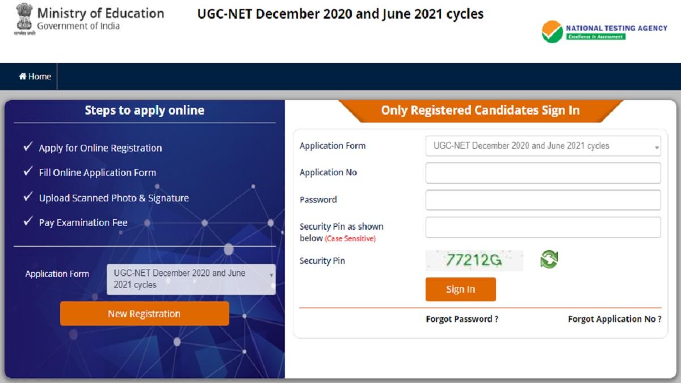The height and width of the screenshot is (383, 681).
Task: Click the Security Pin captcha image
Action: (474, 260)
